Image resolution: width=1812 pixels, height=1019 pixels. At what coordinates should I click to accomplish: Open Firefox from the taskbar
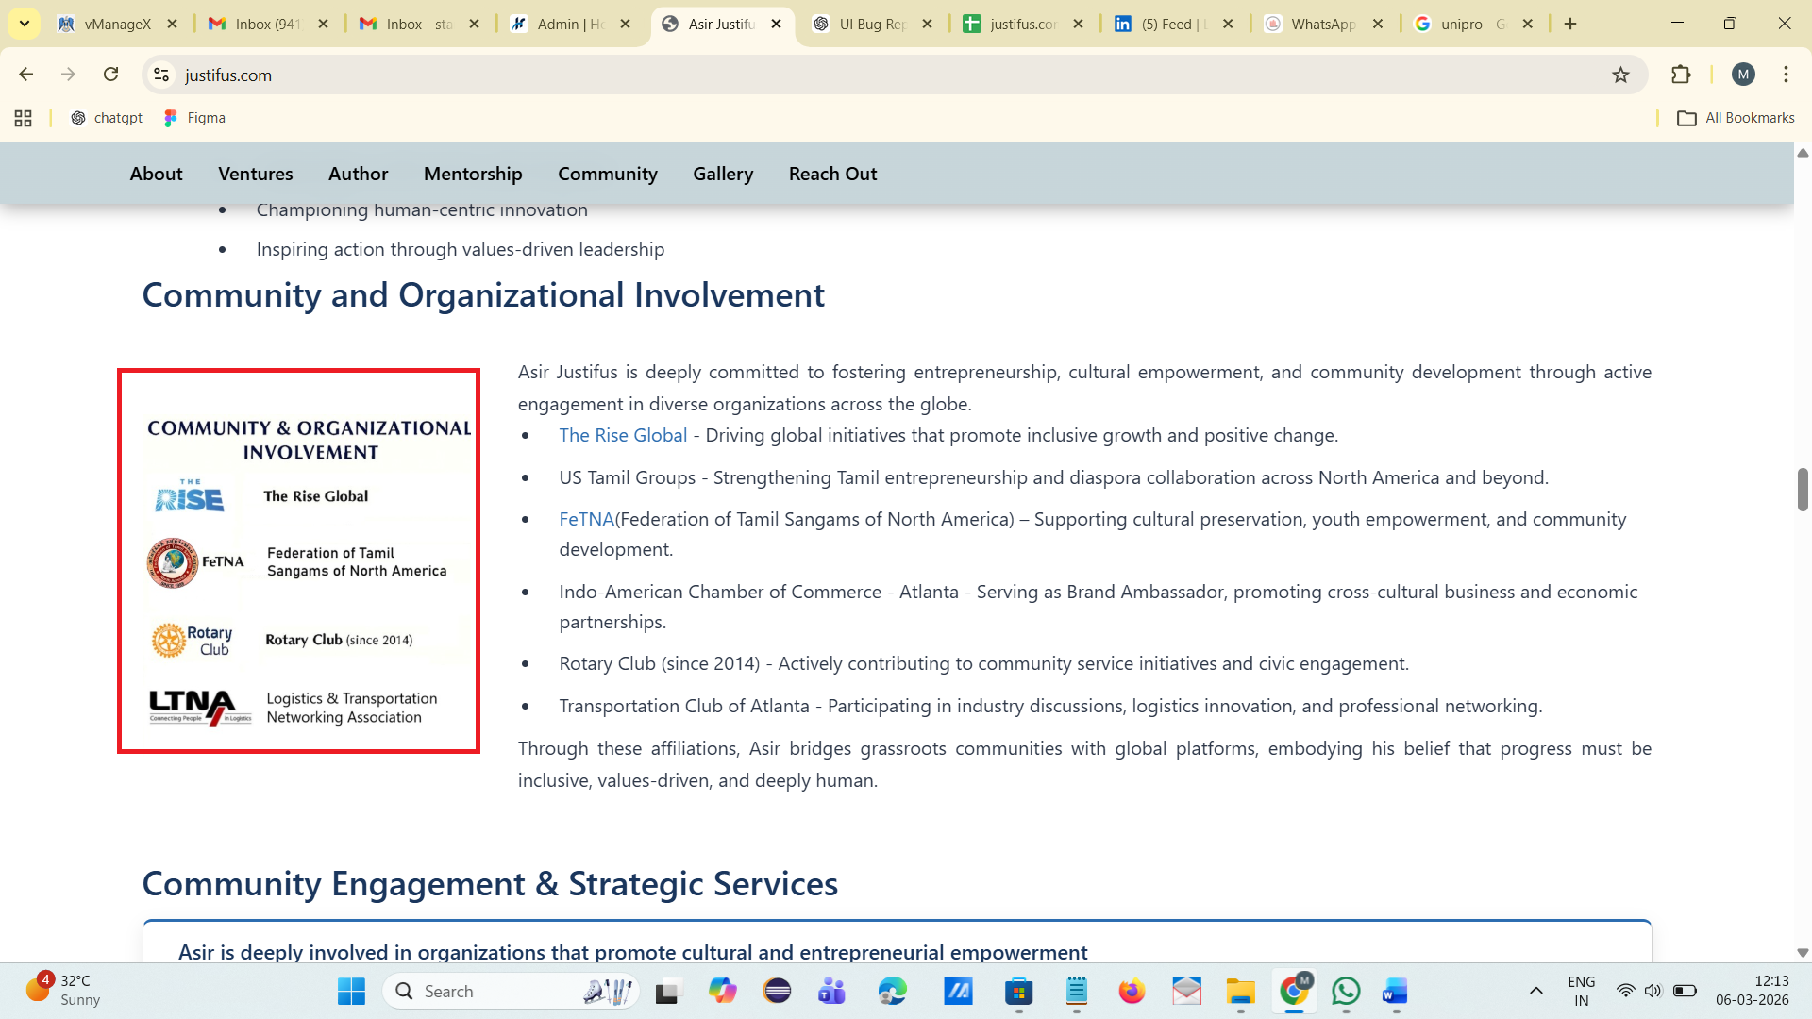(1131, 991)
